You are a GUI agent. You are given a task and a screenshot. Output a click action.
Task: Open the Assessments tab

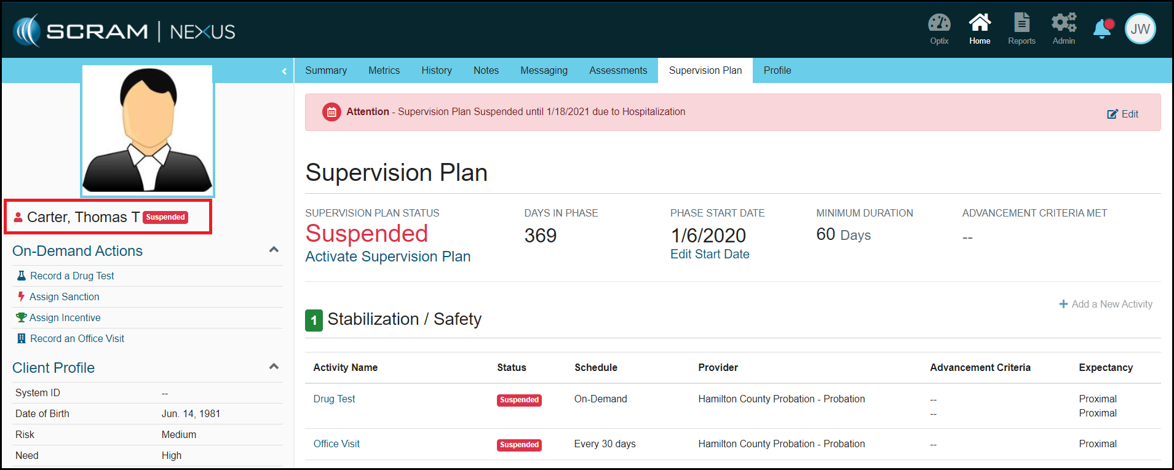point(617,71)
